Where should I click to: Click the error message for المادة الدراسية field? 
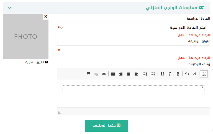194,35
